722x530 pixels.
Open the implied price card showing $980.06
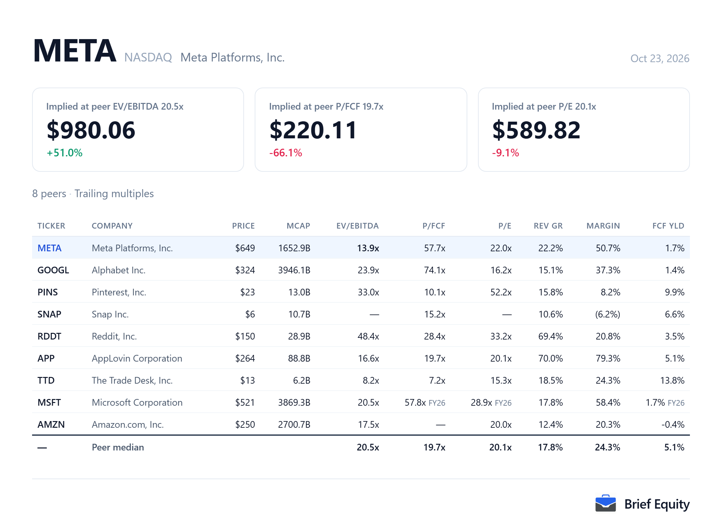138,130
